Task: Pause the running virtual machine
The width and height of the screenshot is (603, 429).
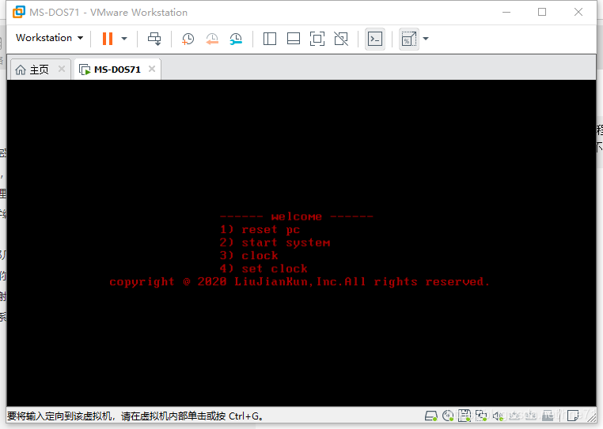Action: click(x=108, y=39)
